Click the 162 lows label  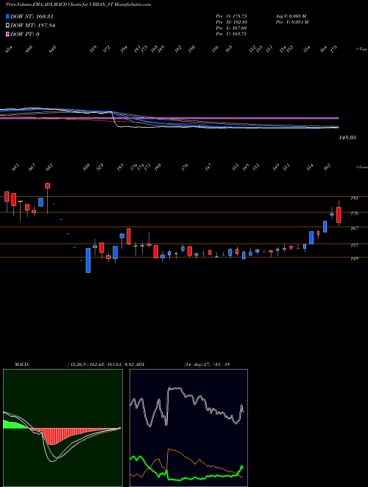click(x=328, y=167)
